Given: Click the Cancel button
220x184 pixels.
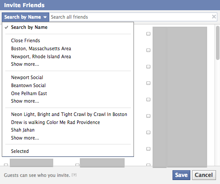Looking at the screenshot, I should (204, 175).
